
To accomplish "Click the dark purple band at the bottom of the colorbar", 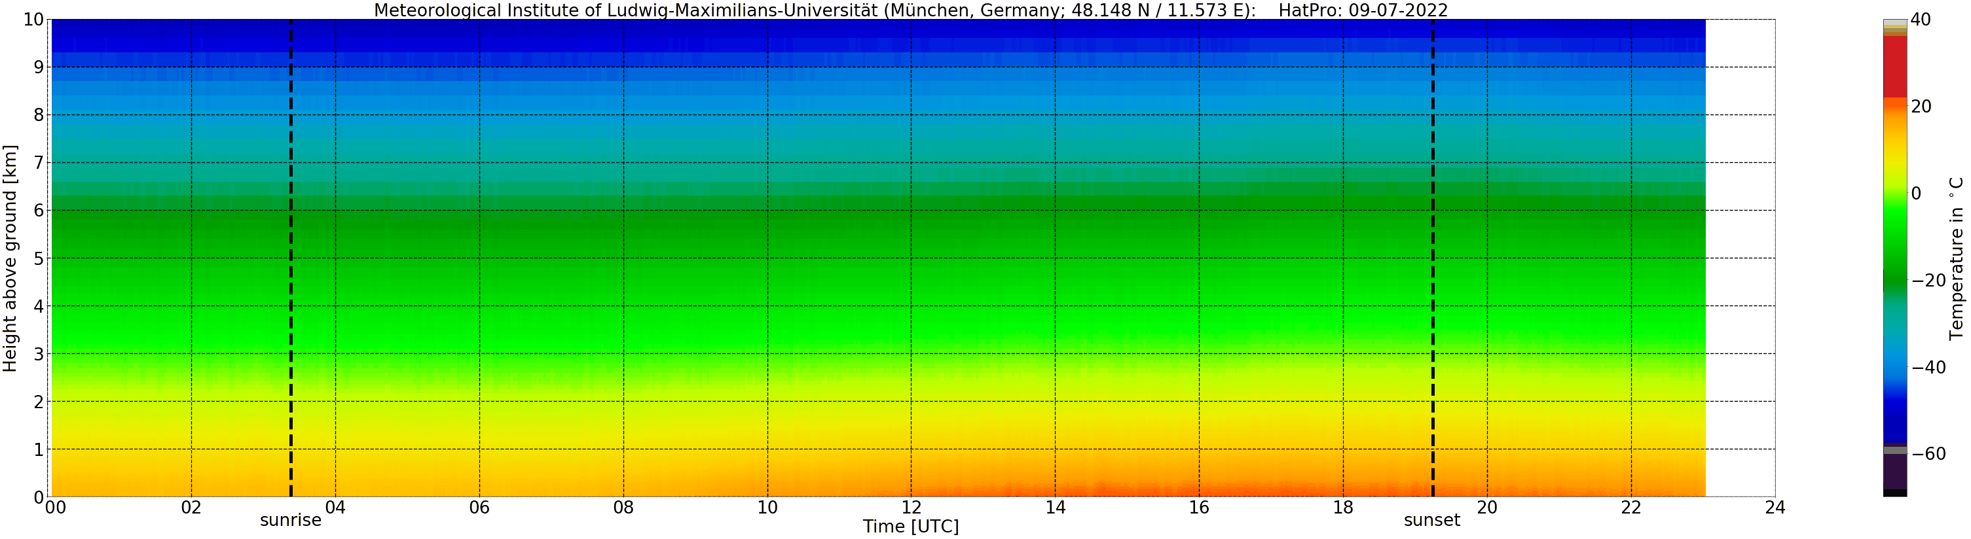I will coord(1894,471).
